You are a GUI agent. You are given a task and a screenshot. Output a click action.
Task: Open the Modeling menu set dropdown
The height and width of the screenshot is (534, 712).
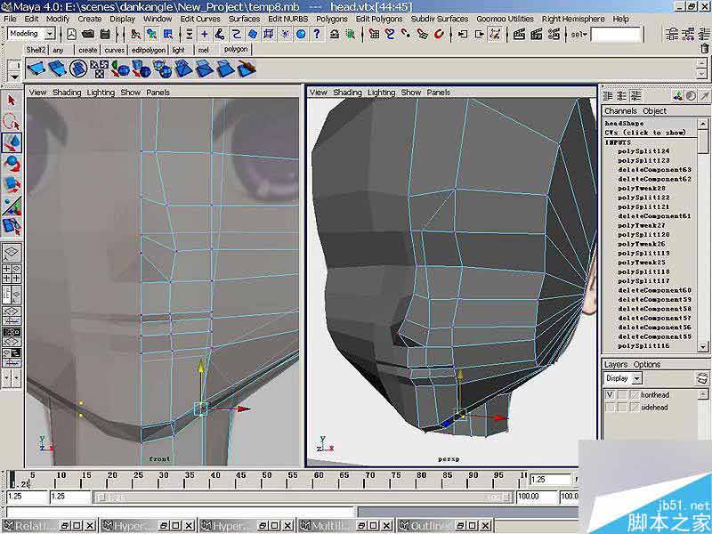coord(49,34)
